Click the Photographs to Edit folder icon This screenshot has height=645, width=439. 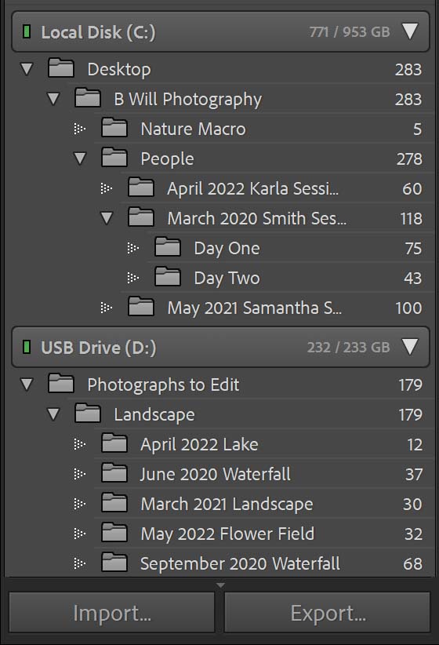click(61, 384)
